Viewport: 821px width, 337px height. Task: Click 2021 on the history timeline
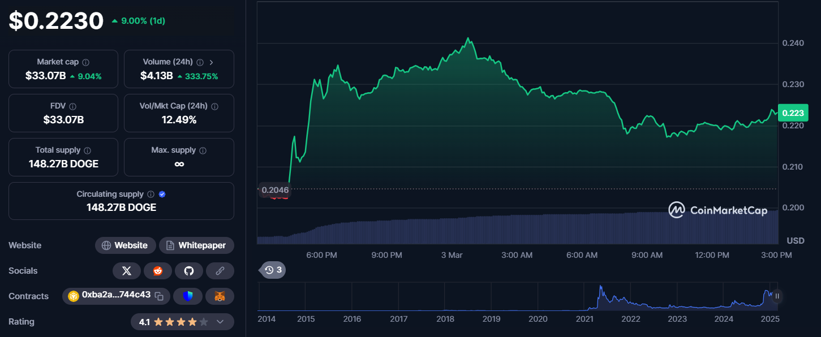click(584, 319)
